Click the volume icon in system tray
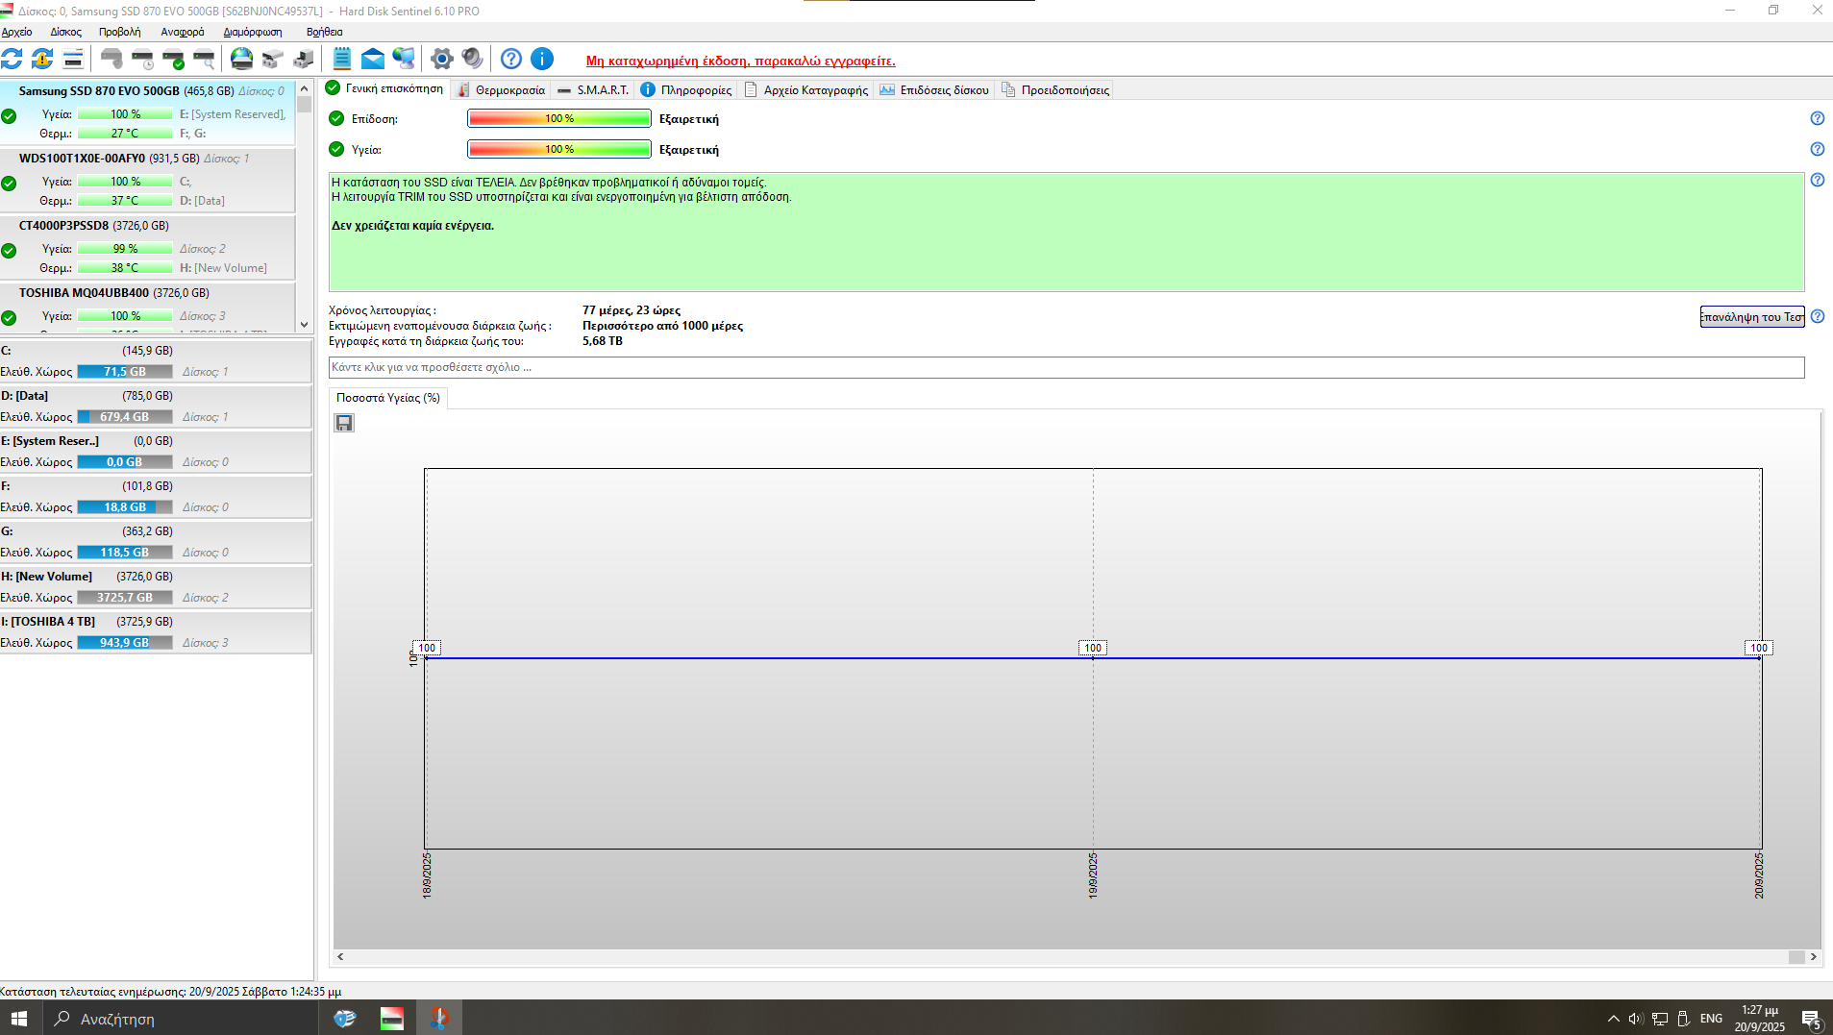 [1635, 1019]
